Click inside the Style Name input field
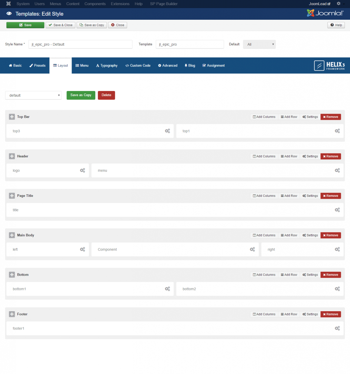Screen dimensions: 350x374 click(x=80, y=44)
